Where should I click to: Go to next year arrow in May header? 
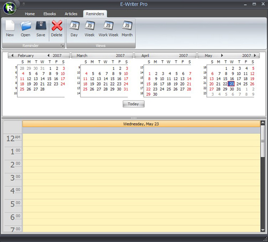pos(255,55)
